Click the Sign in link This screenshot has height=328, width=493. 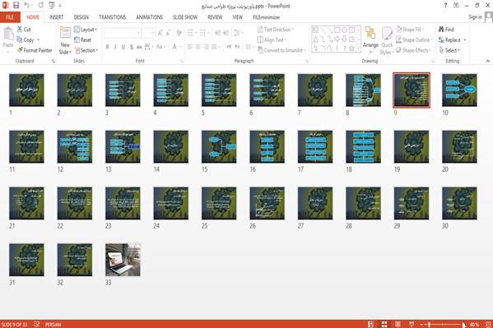(475, 17)
